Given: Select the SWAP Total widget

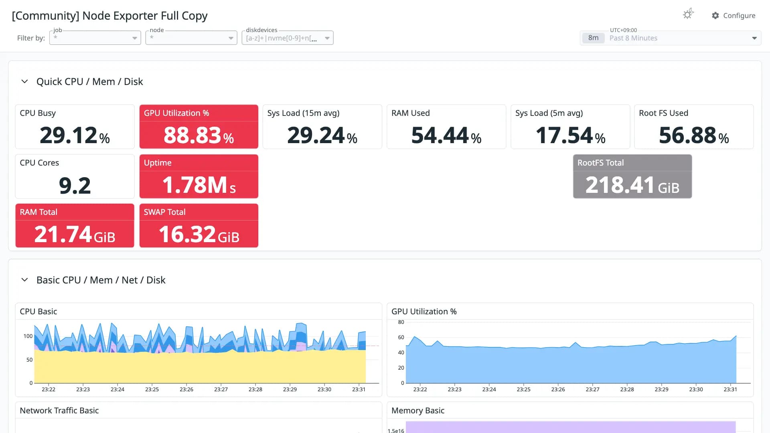Looking at the screenshot, I should point(199,226).
